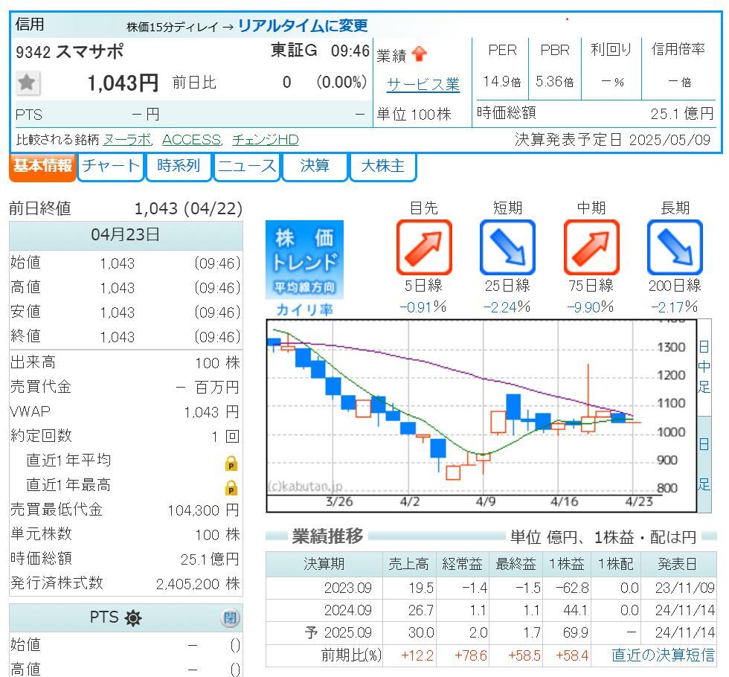This screenshot has height=677, width=729.
Task: Click the 長期 200日線 trend arrow icon
Action: point(675,248)
